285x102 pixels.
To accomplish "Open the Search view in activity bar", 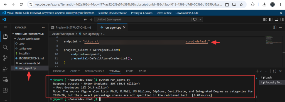I will pyautogui.click(x=5, y=47).
